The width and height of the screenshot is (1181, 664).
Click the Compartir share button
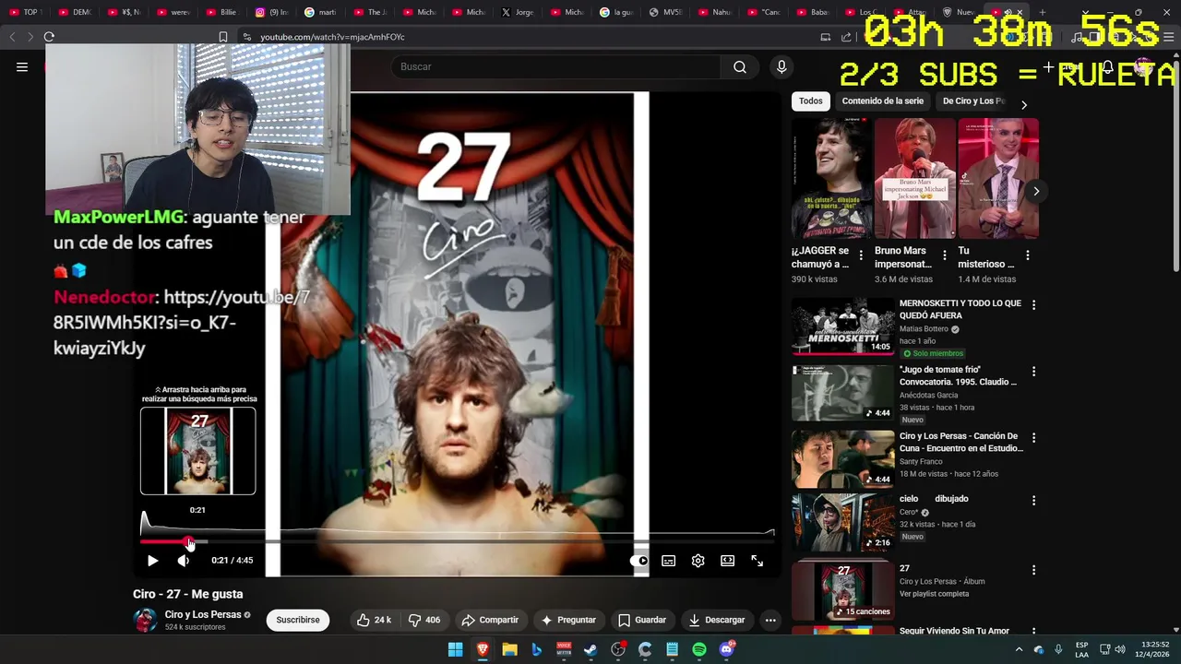pyautogui.click(x=490, y=620)
